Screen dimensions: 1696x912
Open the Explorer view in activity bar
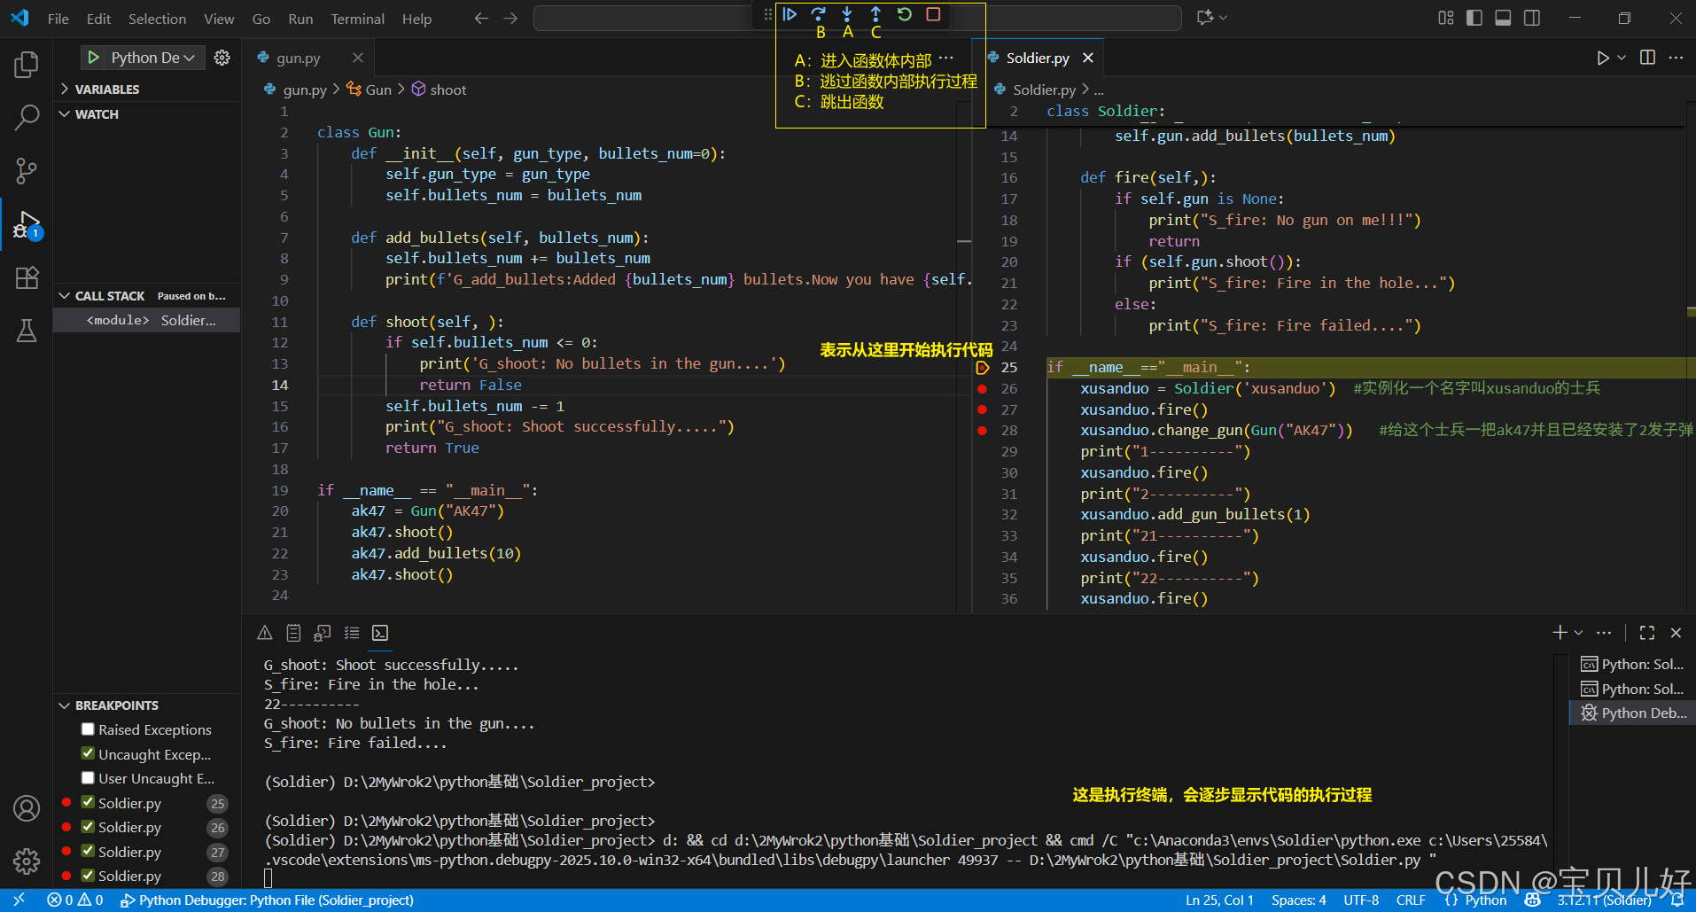coord(27,64)
